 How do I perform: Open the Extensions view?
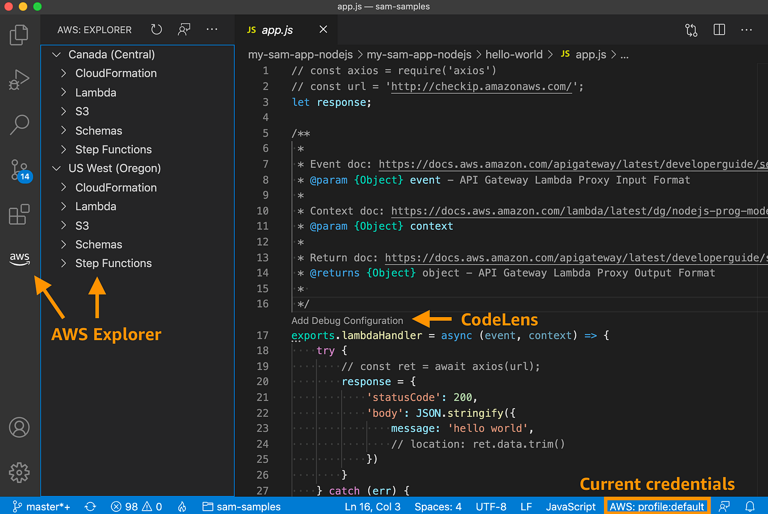(x=19, y=214)
